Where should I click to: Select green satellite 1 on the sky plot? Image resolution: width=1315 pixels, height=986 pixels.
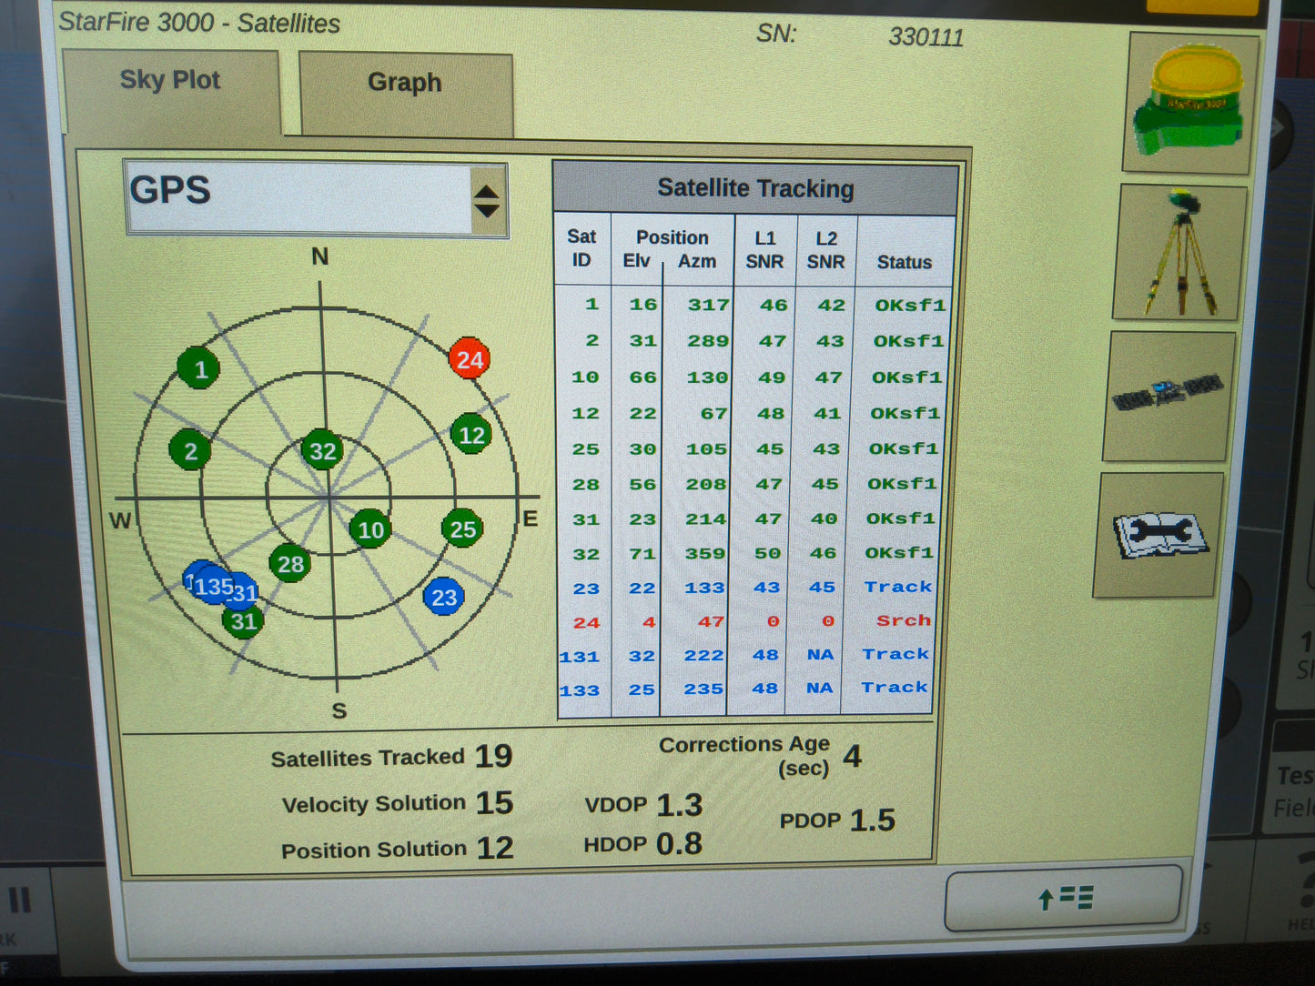(197, 369)
